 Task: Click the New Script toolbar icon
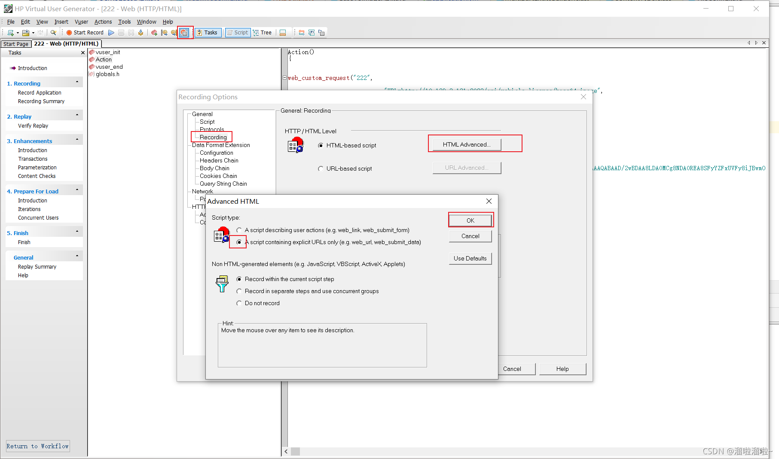point(11,33)
